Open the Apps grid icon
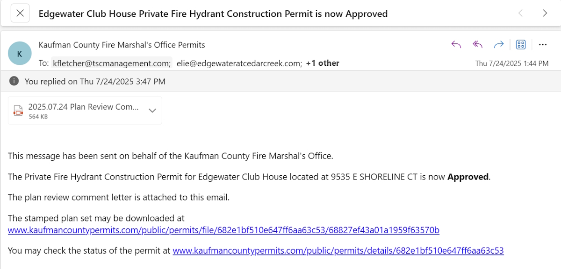Viewport: 561px width, 269px height. 521,45
